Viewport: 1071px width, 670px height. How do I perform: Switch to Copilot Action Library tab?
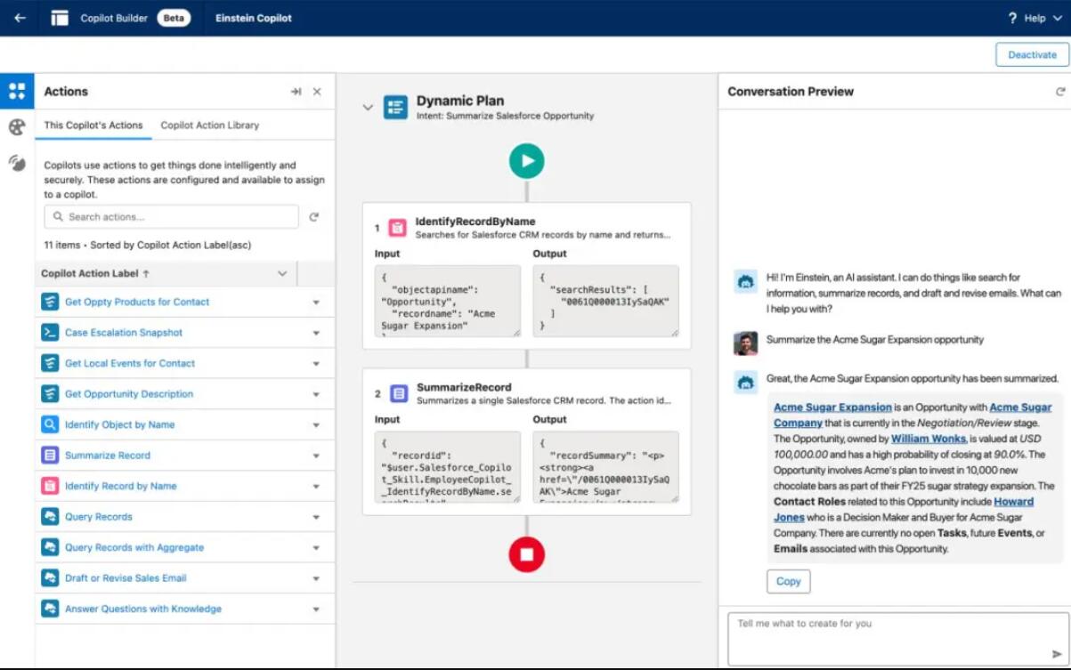pos(209,125)
